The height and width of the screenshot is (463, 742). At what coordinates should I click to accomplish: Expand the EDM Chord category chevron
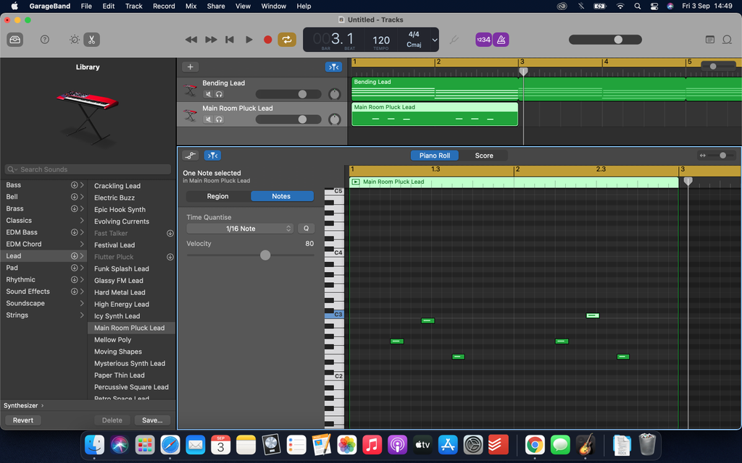[x=82, y=244]
